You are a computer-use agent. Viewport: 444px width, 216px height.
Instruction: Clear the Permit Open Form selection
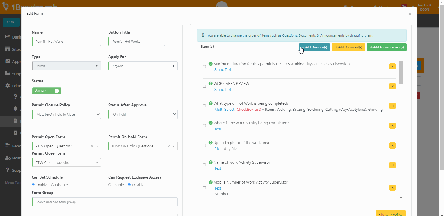click(x=92, y=146)
